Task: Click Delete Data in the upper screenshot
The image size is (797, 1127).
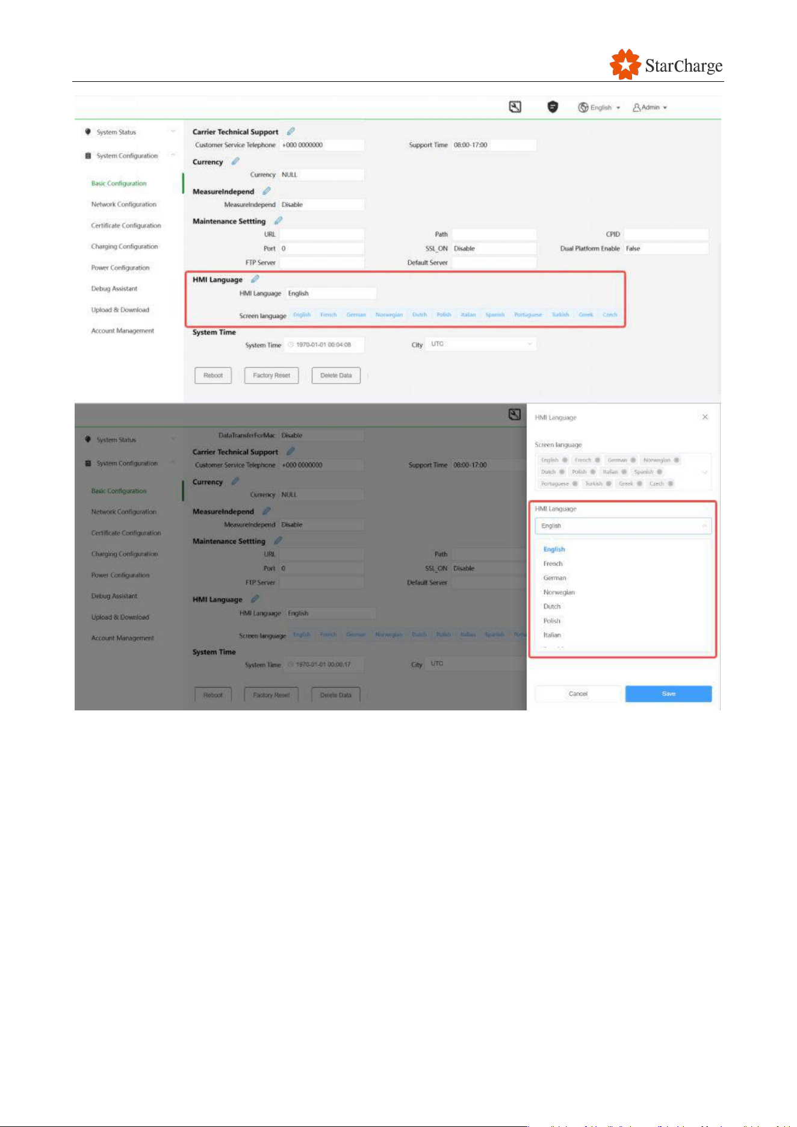Action: pyautogui.click(x=336, y=376)
